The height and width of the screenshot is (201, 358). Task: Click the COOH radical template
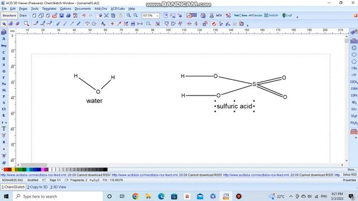[354, 89]
